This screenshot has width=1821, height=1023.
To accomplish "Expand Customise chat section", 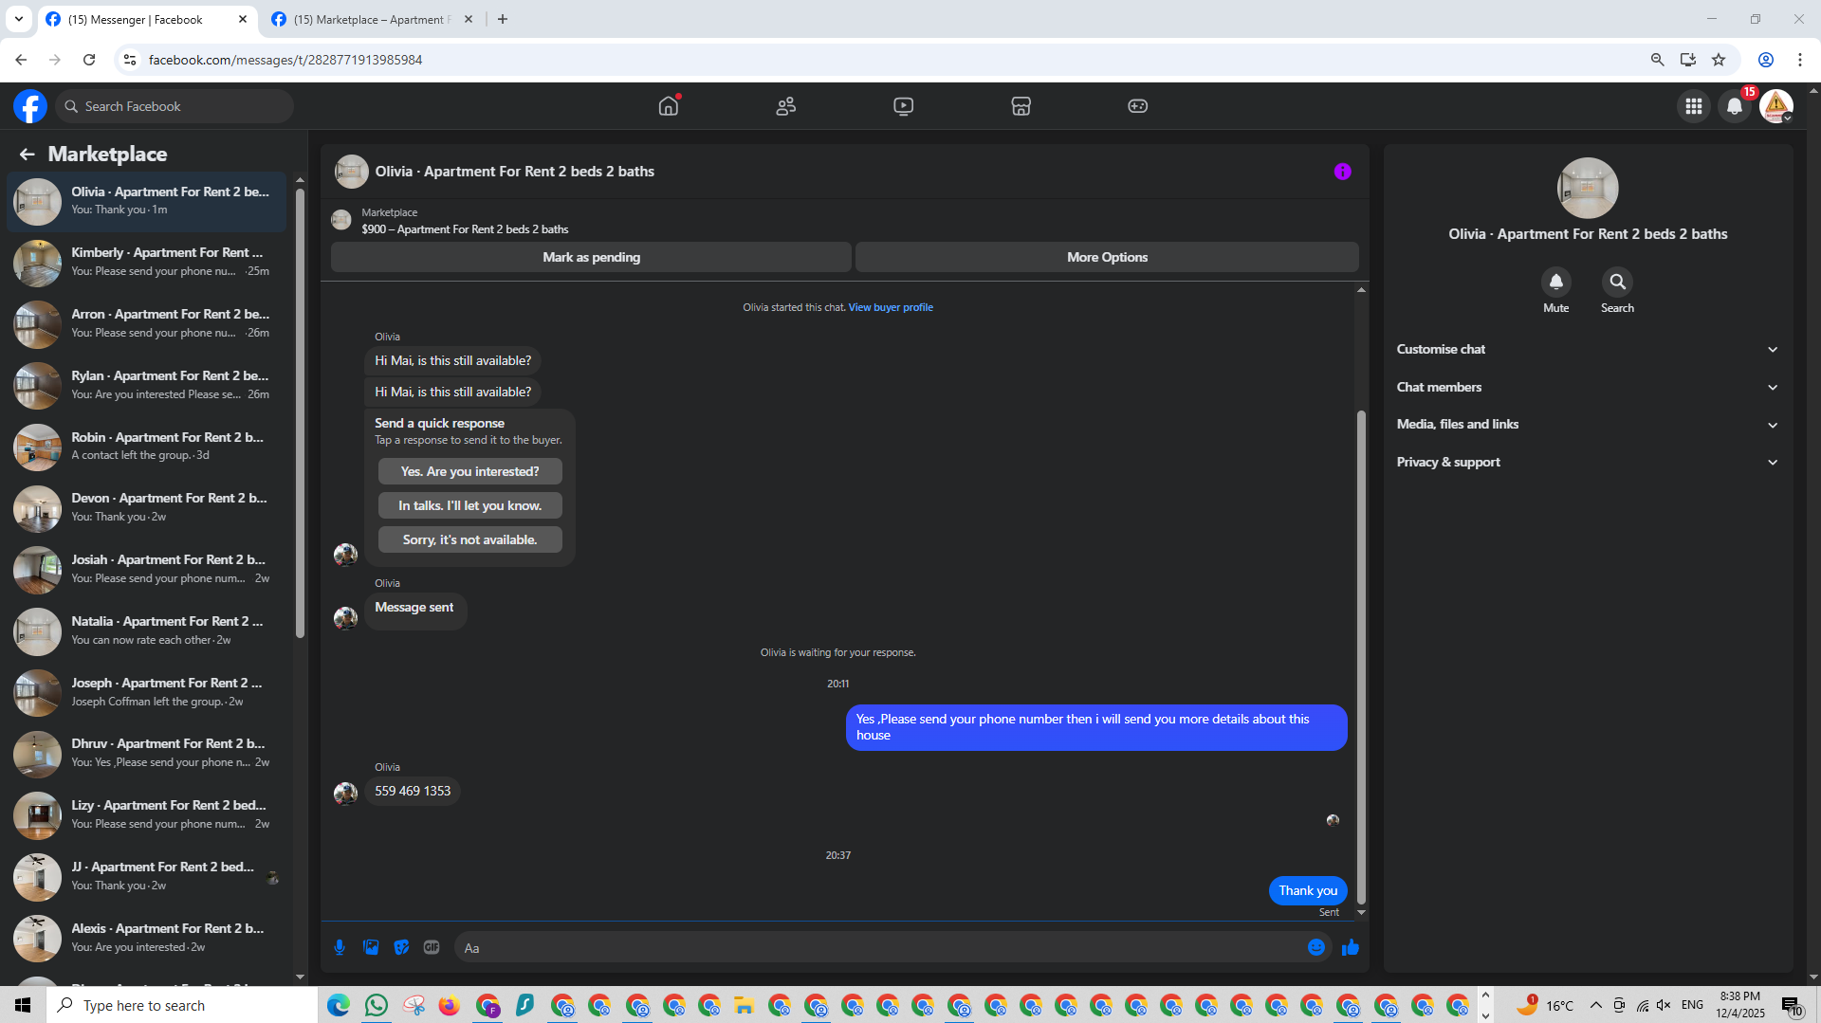I will click(x=1587, y=350).
